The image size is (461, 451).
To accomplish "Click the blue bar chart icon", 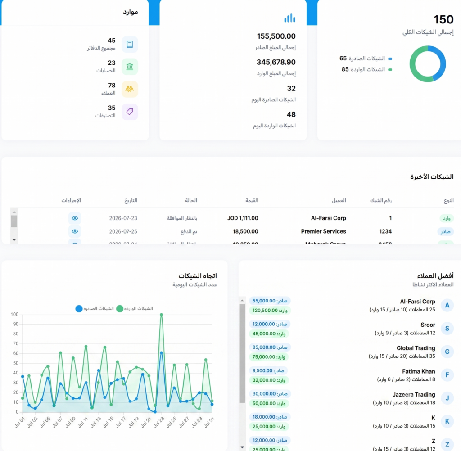I will coord(289,18).
